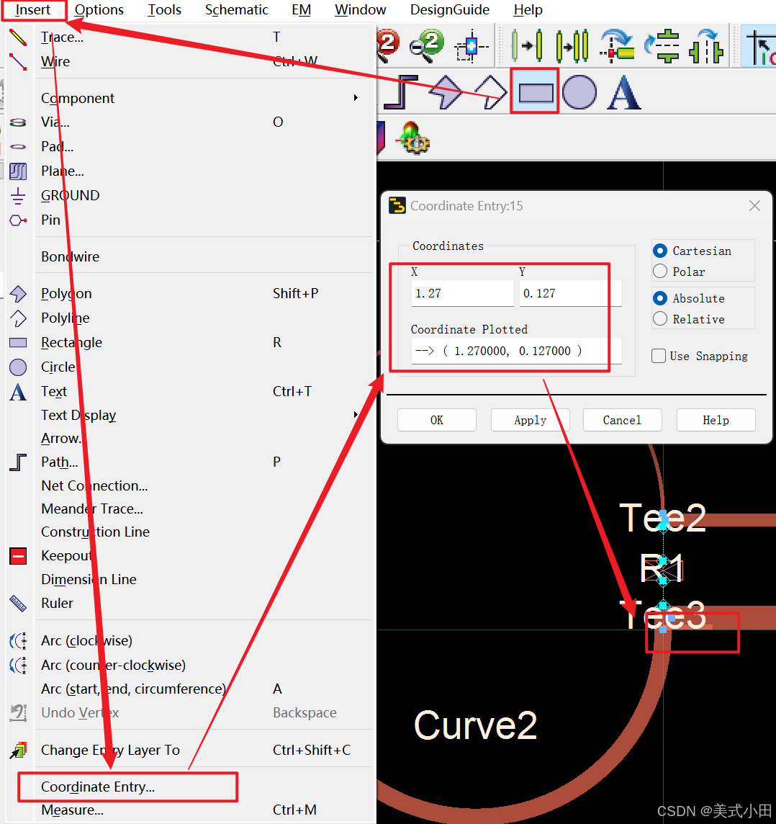
Task: Click the clockwise Arc icon in menu
Action: coord(18,641)
